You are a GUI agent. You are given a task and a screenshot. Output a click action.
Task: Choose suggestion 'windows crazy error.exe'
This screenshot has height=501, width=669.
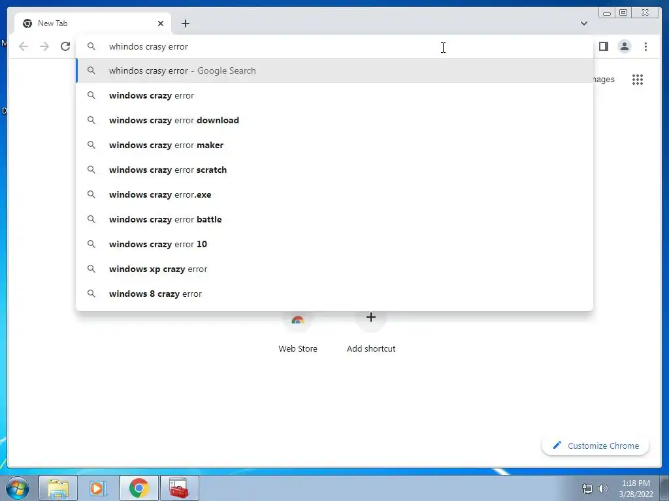[x=334, y=194]
